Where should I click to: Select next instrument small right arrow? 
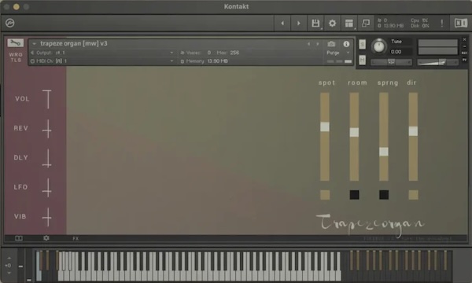coord(318,44)
